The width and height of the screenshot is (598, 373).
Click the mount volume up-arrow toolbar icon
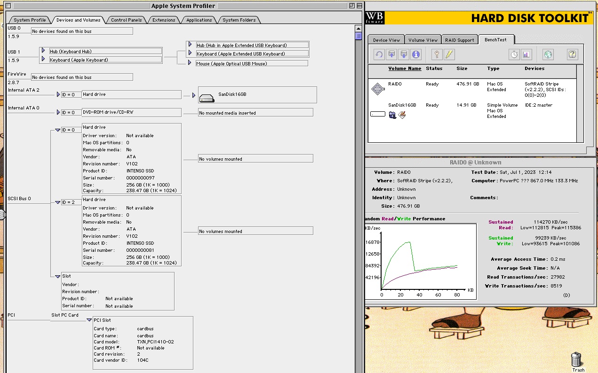click(391, 54)
